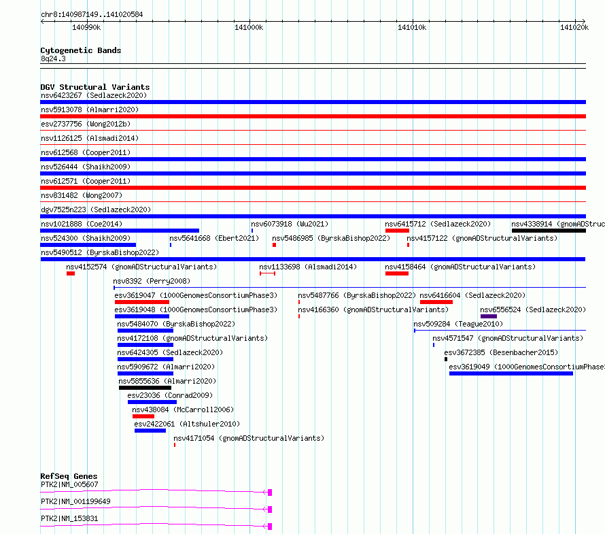Select esv3619047 red variant bar
Image resolution: width=605 pixels, height=534 pixels.
point(142,302)
